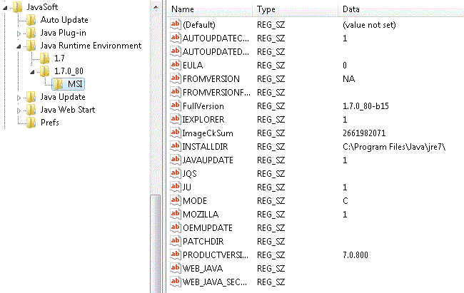Click the string icon beside FROMVERSION

[175, 78]
